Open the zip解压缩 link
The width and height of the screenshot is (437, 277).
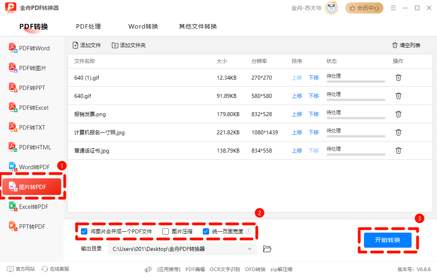point(281,269)
